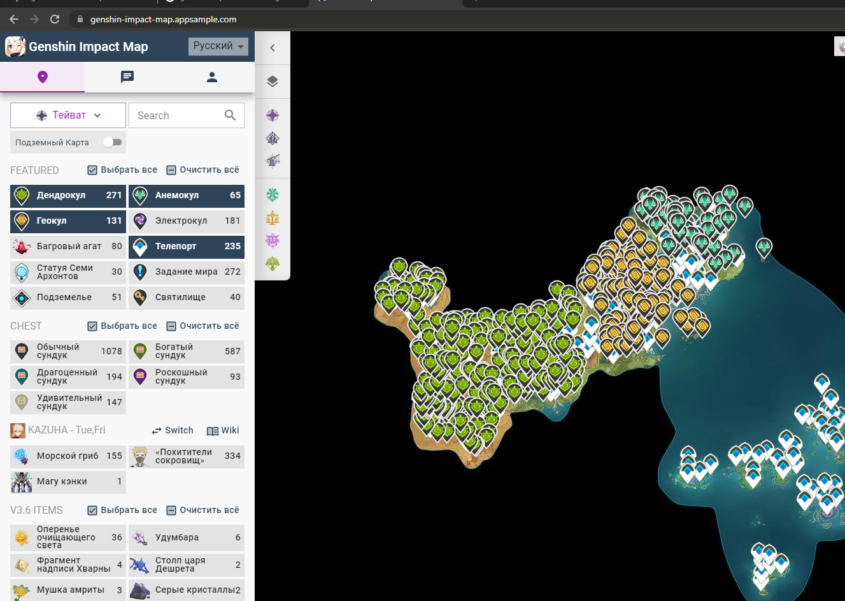Open the map layers icon

(x=273, y=82)
